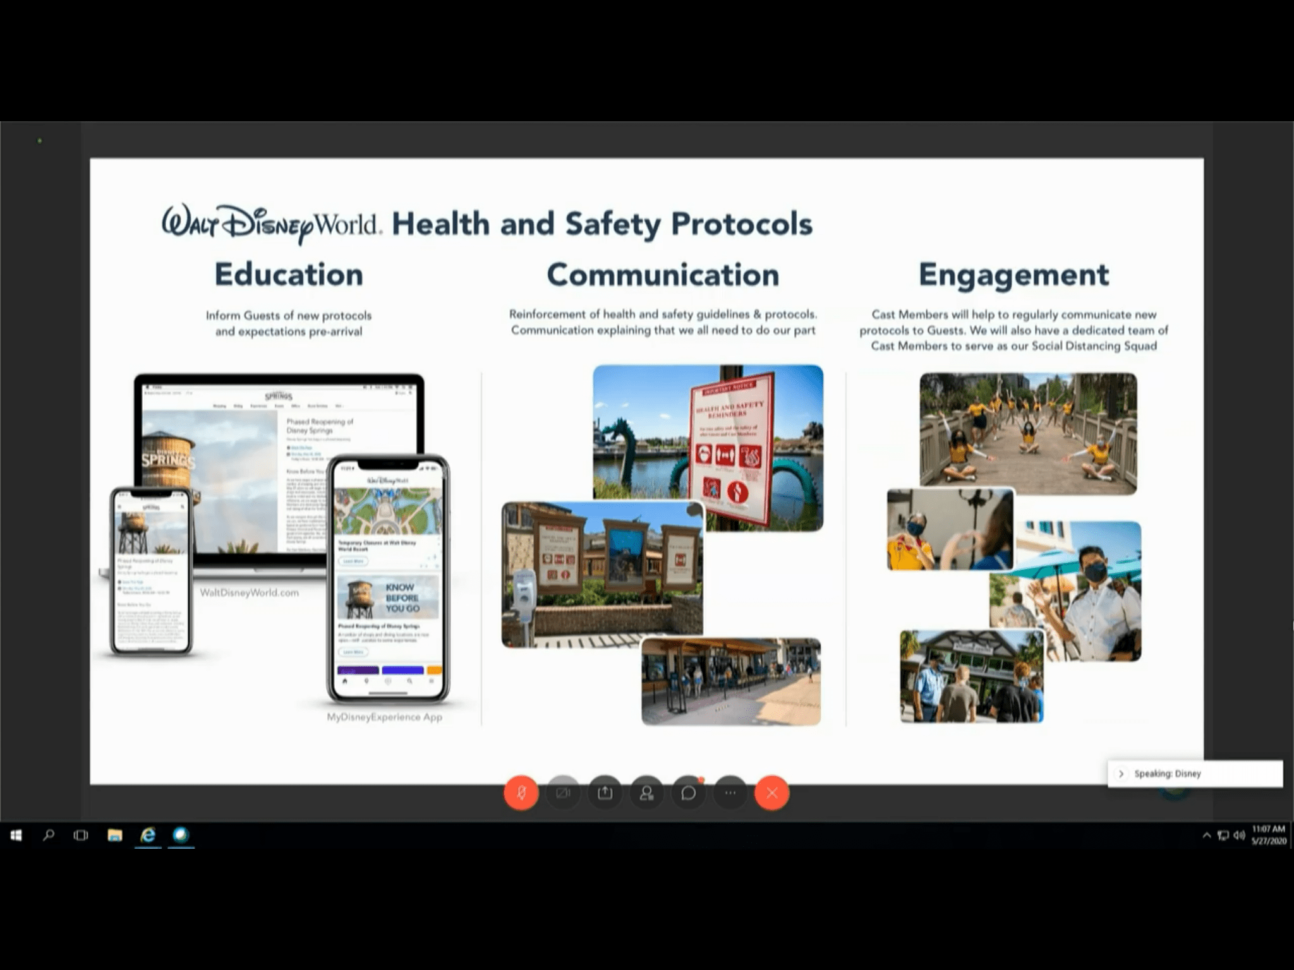Expand the Speaking: Disney panel chevron
The width and height of the screenshot is (1294, 970).
coord(1121,774)
